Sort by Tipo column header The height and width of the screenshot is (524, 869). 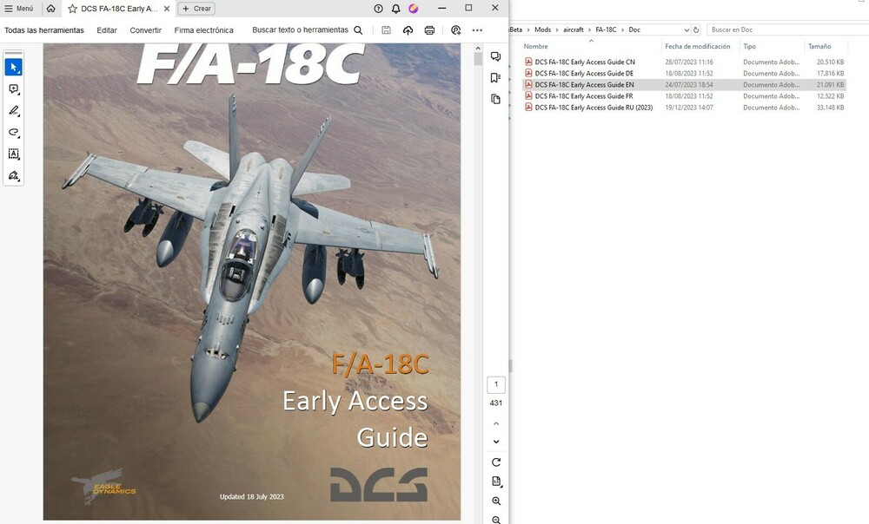749,47
